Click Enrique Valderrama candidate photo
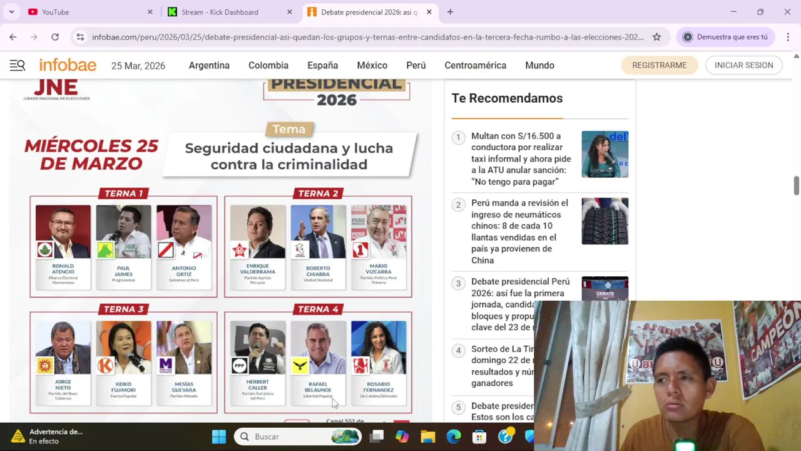This screenshot has width=801, height=451. point(257,232)
